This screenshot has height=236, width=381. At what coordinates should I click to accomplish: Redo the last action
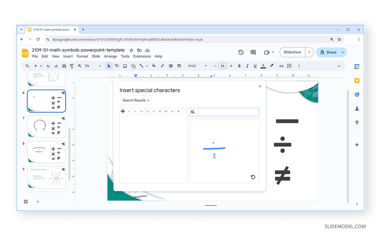56,66
